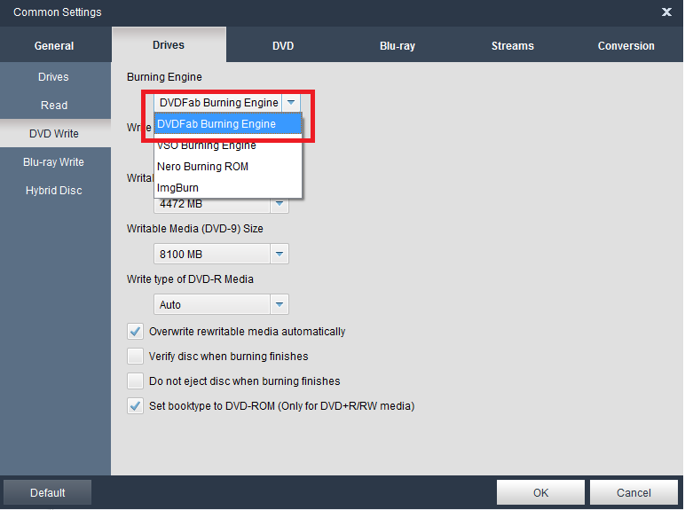This screenshot has height=510, width=685.
Task: Choose ImgBurn option
Action: tap(228, 188)
